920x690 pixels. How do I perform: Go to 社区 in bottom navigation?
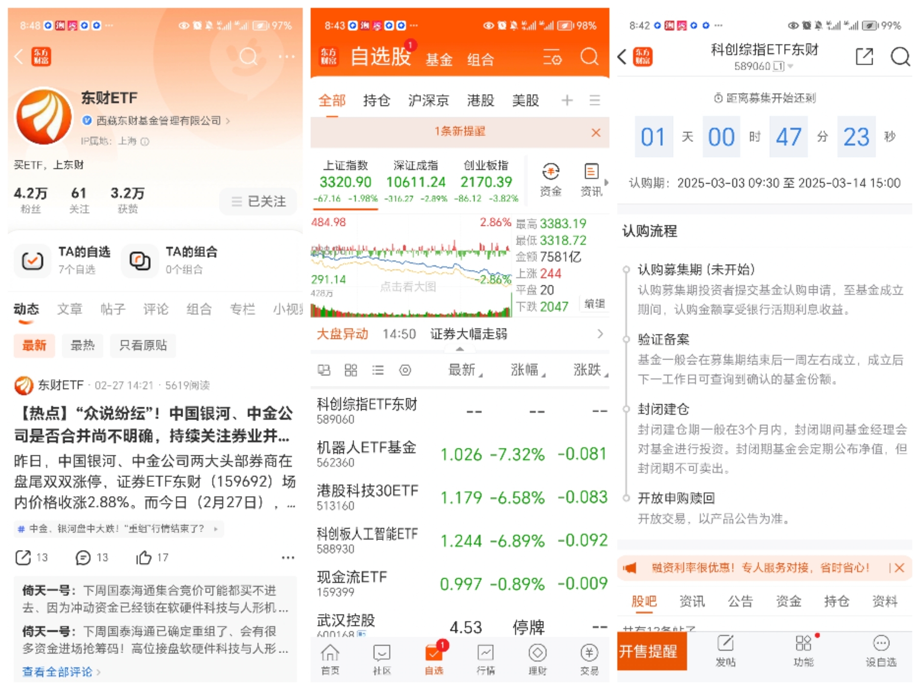(382, 659)
